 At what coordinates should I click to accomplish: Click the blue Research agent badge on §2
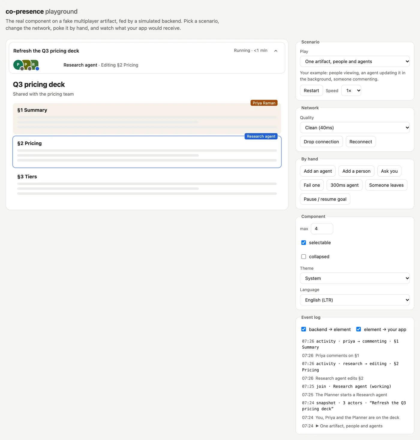tap(261, 136)
